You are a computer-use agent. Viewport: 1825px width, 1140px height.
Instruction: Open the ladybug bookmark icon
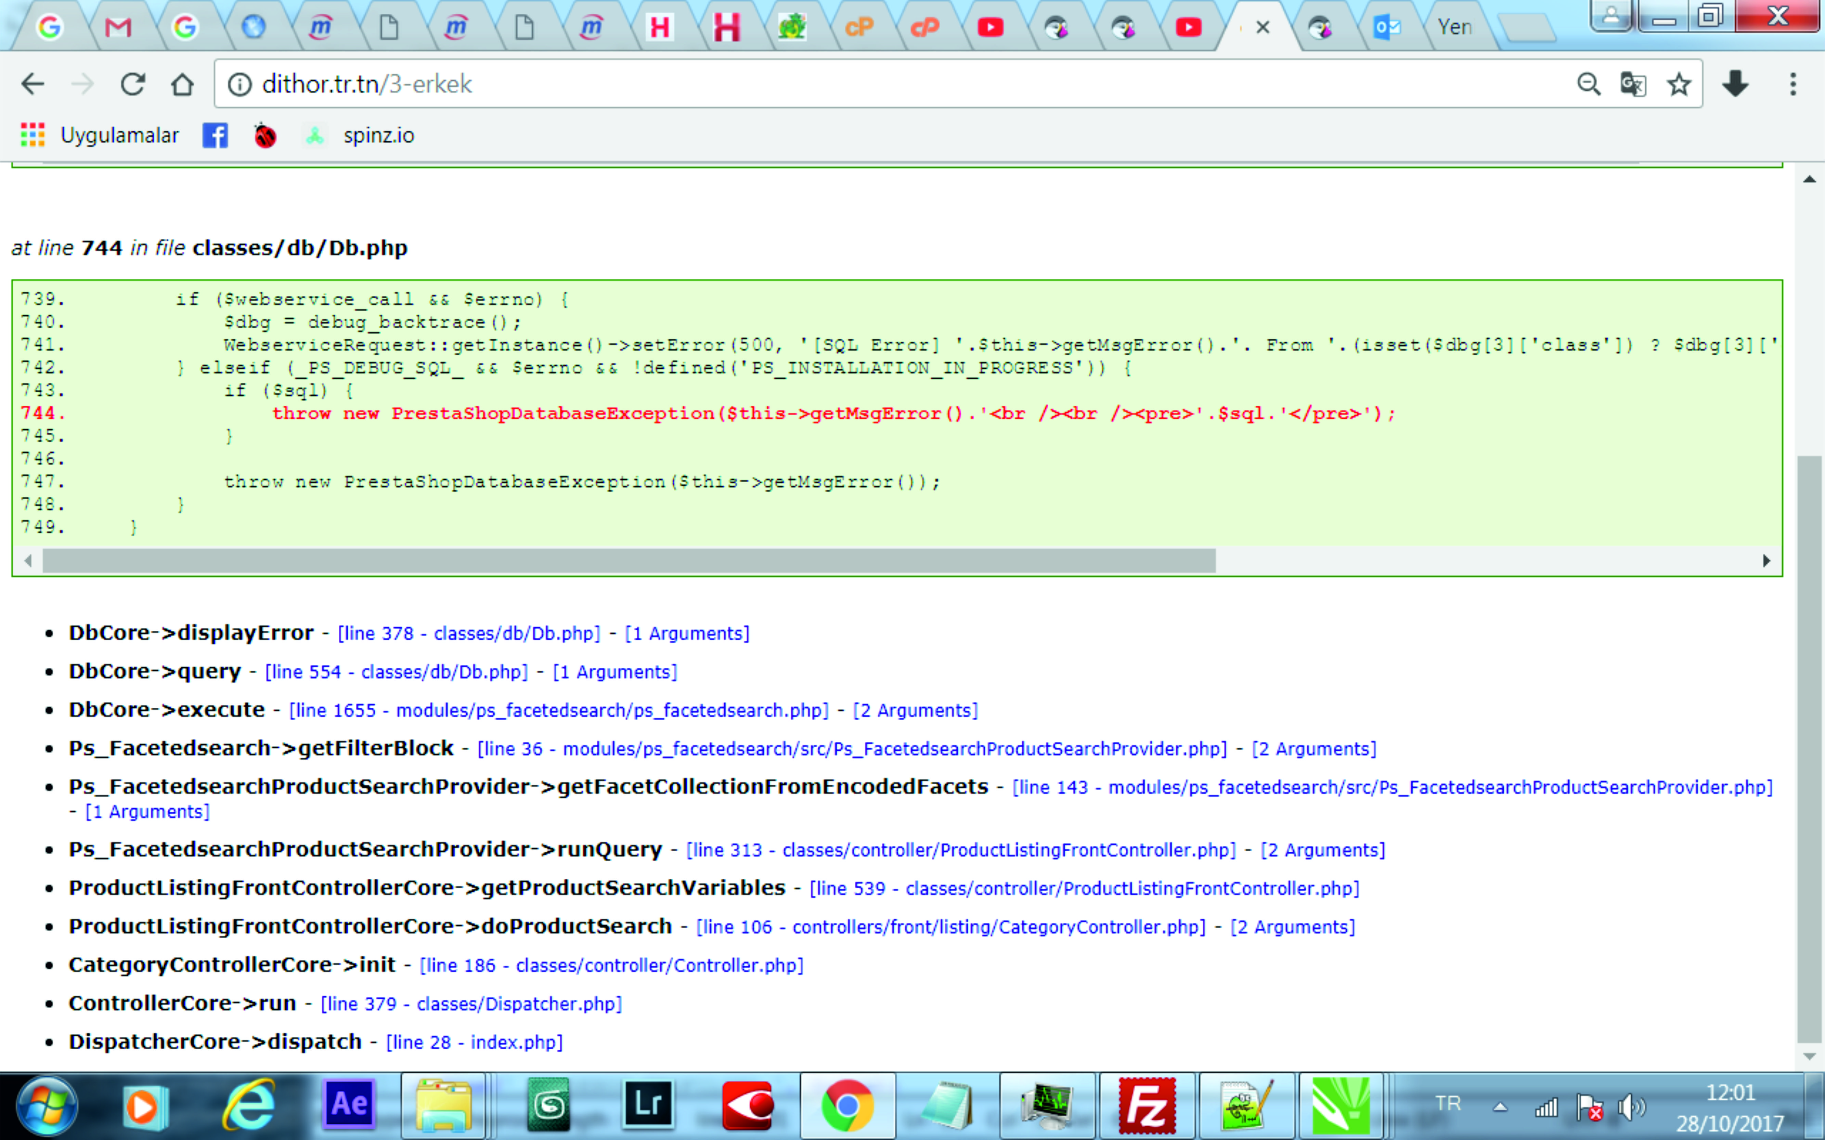[x=265, y=136]
